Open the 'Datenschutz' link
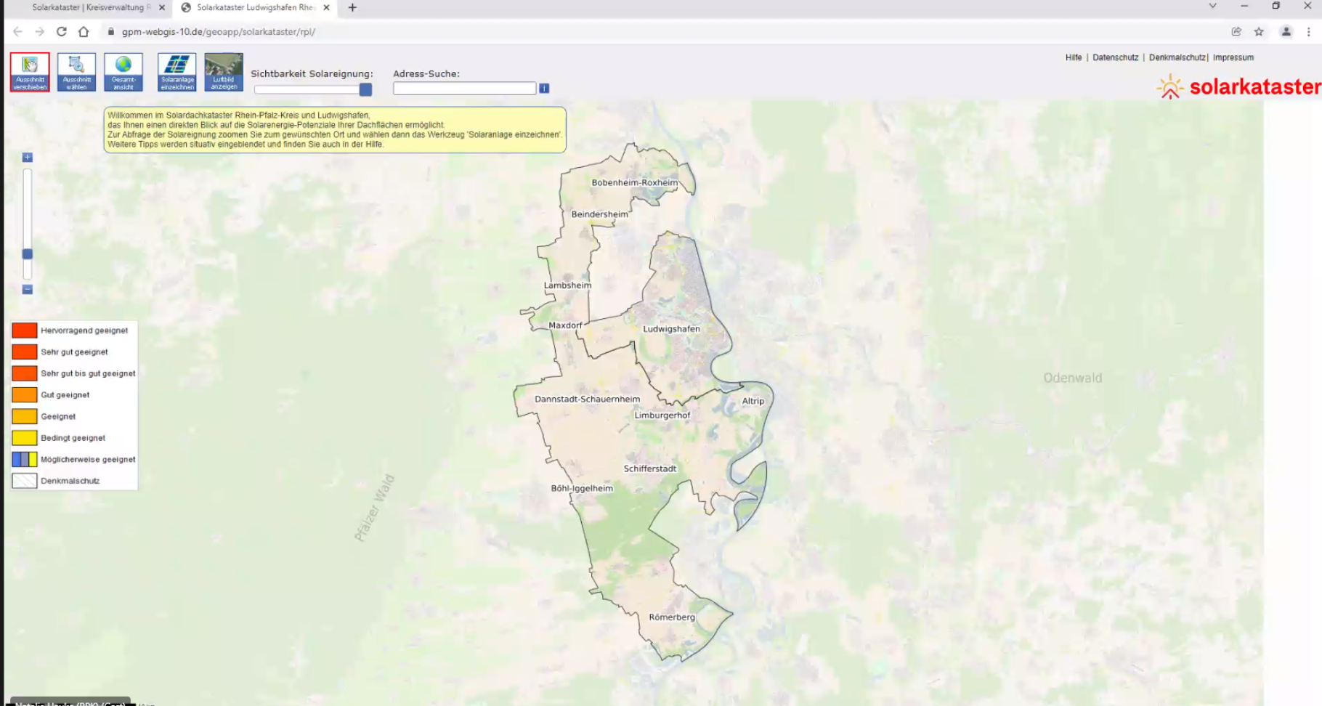This screenshot has height=706, width=1322. coord(1115,57)
